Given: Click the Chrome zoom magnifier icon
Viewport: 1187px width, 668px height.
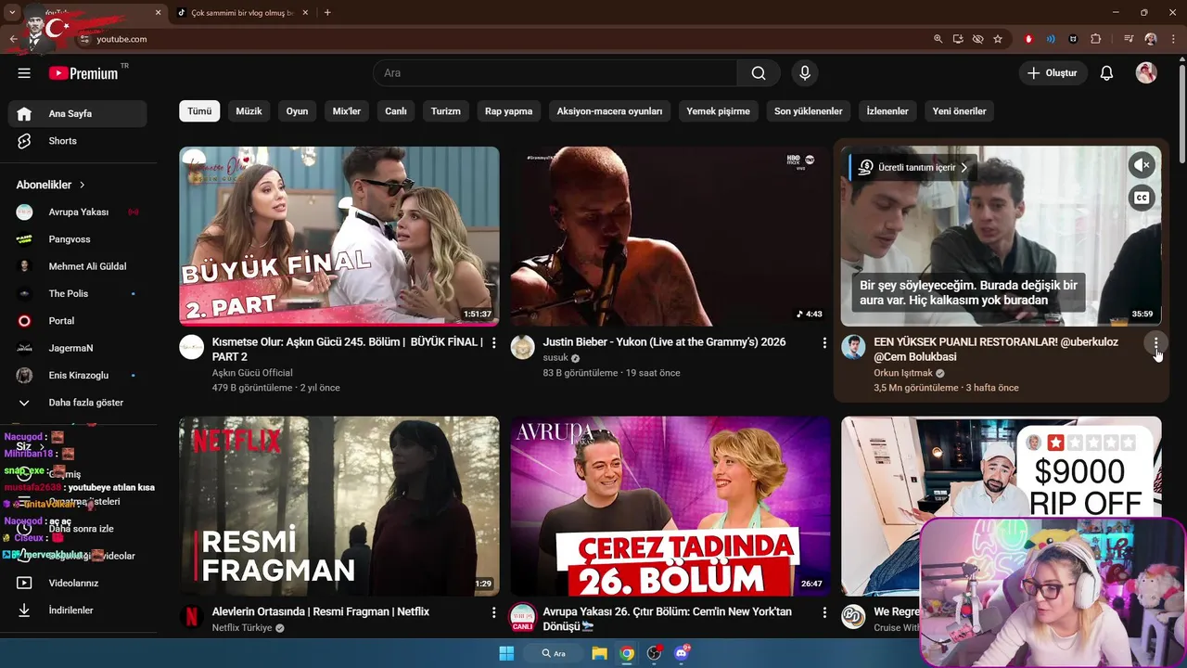Looking at the screenshot, I should coord(938,39).
